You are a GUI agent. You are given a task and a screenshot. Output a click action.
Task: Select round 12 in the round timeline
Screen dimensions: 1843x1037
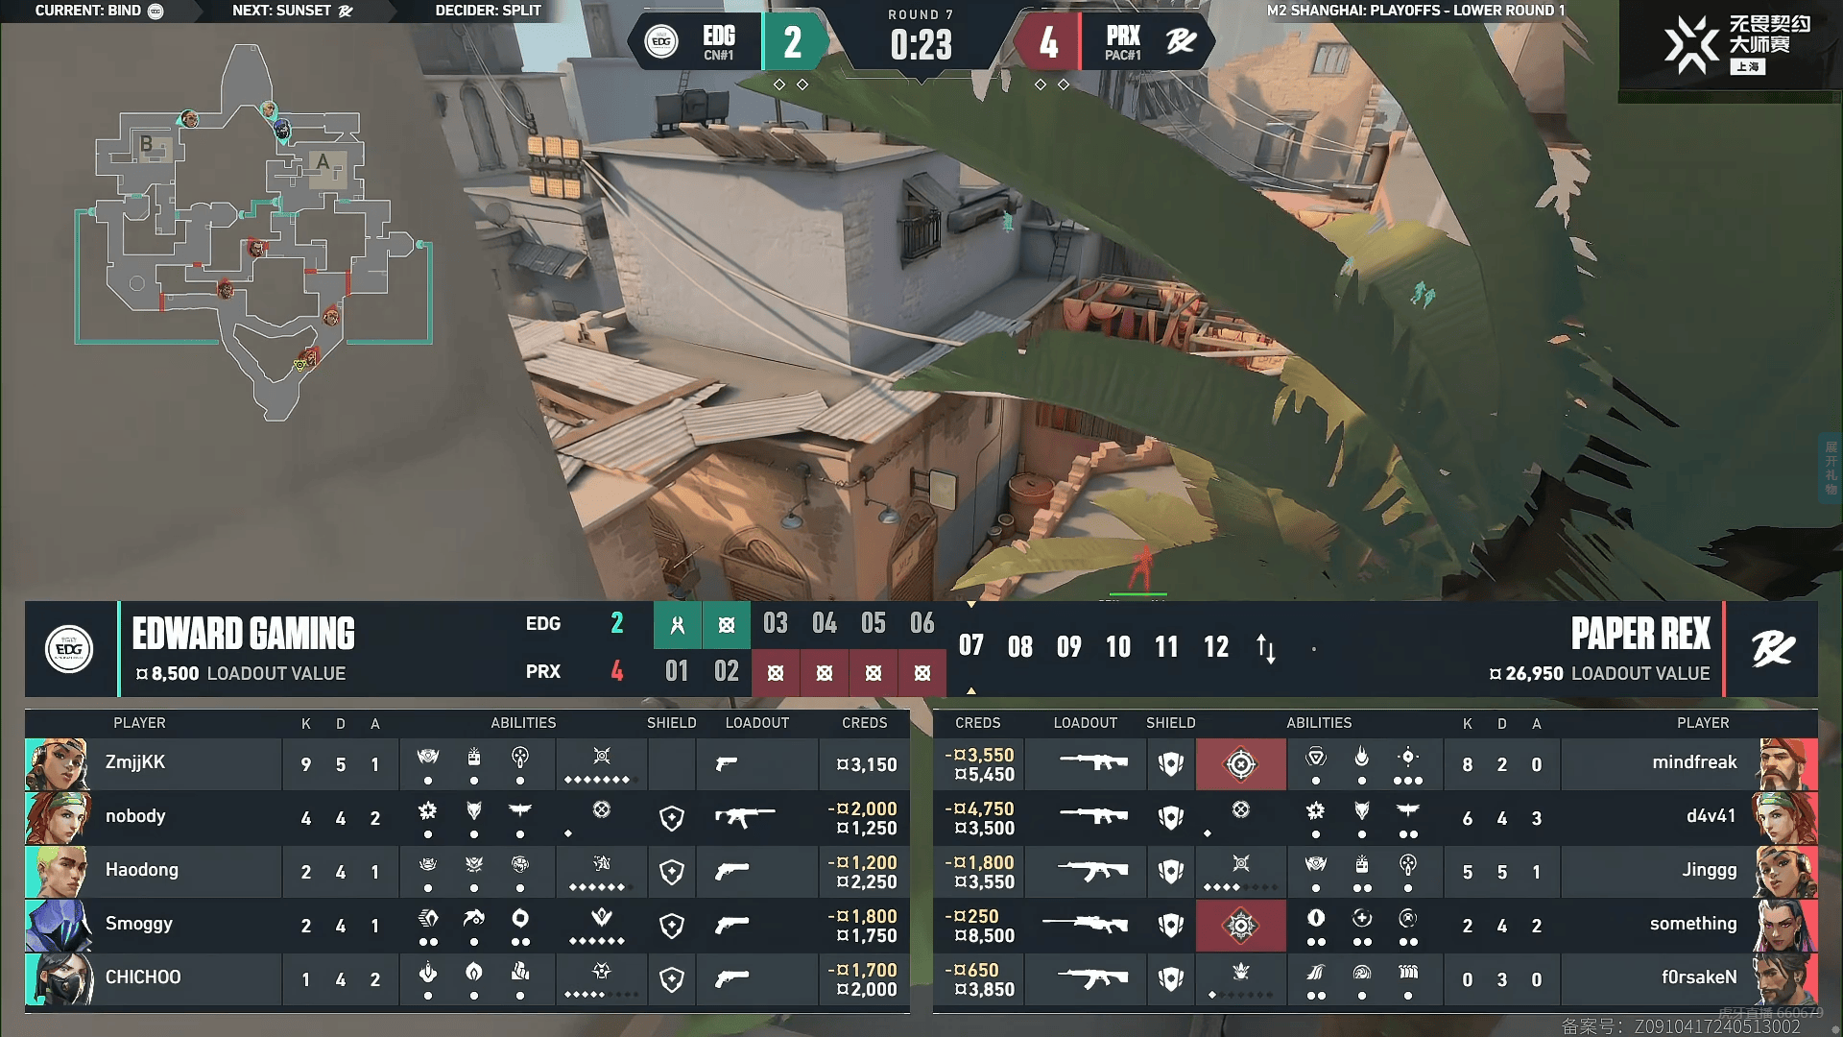coord(1216,646)
